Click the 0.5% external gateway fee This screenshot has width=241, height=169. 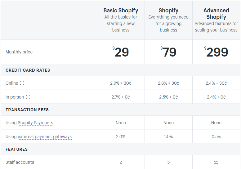tap(216, 137)
